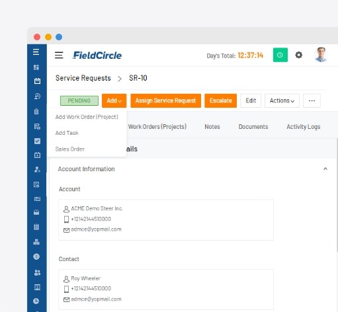This screenshot has width=338, height=312.
Task: Select Add Task from dropdown
Action: pos(67,133)
